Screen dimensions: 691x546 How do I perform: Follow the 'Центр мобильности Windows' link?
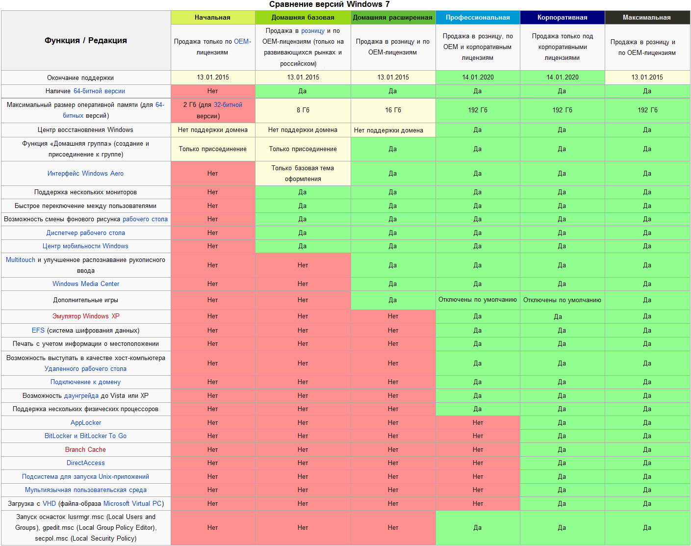click(x=85, y=246)
